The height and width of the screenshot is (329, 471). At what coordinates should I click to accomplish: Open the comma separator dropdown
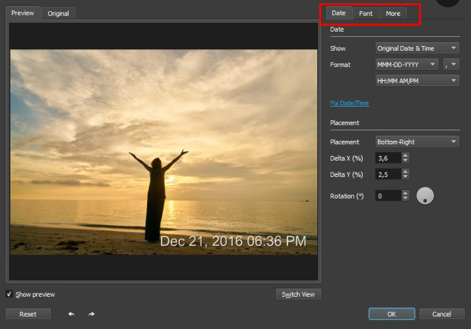pos(451,64)
